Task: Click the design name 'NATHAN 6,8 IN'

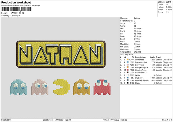Action: (17, 13)
